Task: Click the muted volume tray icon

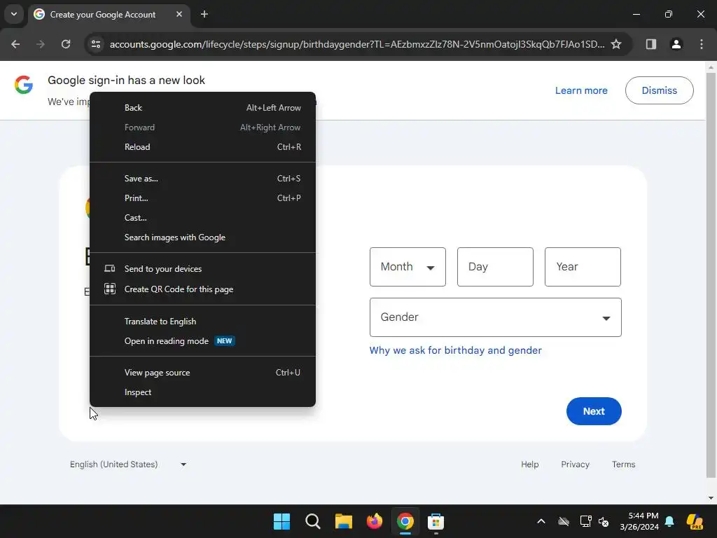Action: (604, 521)
